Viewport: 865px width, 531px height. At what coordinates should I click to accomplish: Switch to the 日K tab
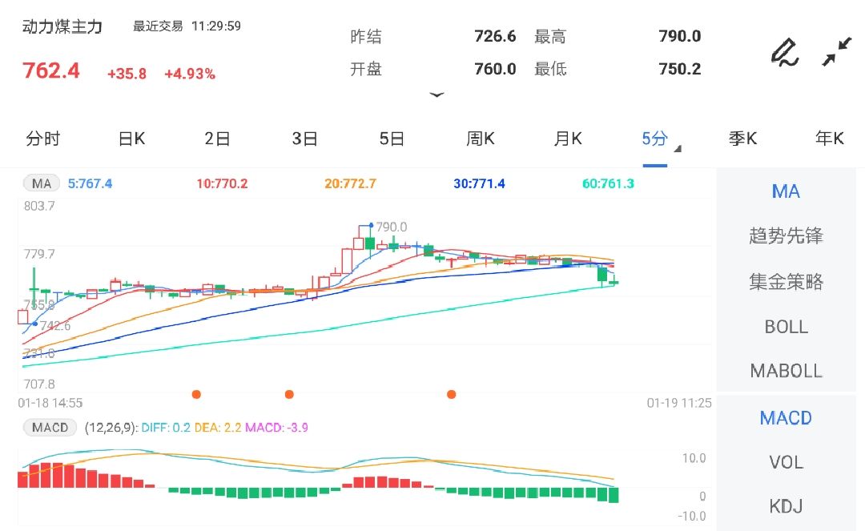[x=131, y=139]
